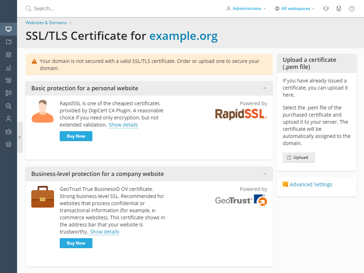
Task: Open the All webspaces selector
Action: coord(295,8)
